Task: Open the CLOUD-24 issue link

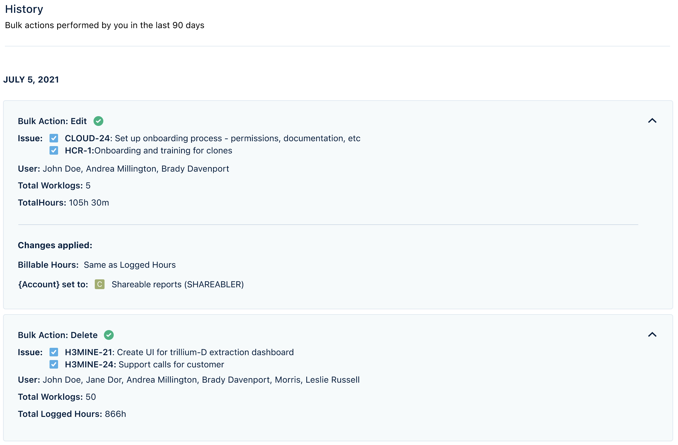Action: pyautogui.click(x=87, y=138)
